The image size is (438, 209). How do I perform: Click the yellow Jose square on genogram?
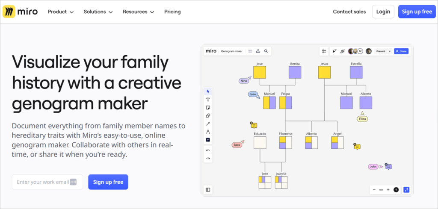259,72
